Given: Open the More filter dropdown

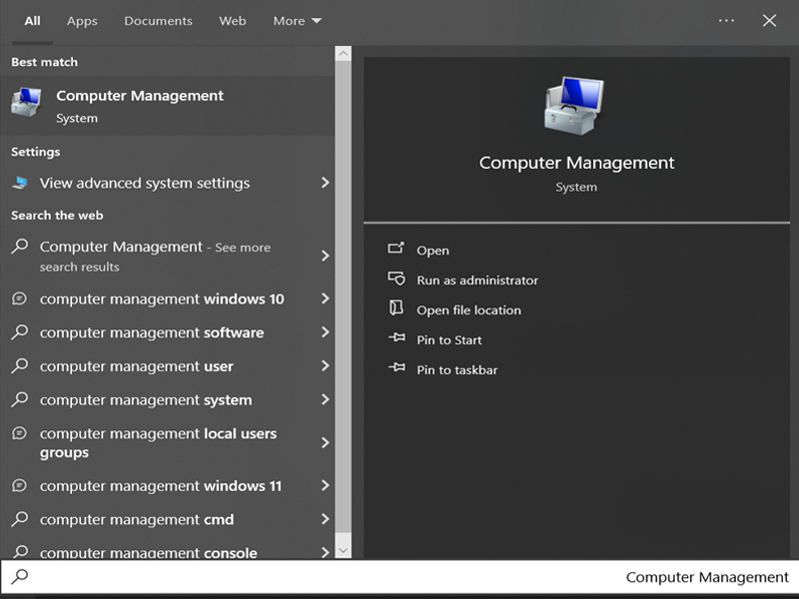Looking at the screenshot, I should click(x=297, y=21).
